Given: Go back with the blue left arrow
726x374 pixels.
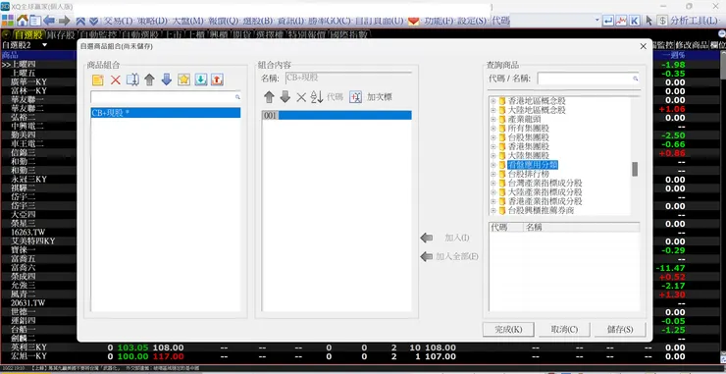Looking at the screenshot, I should (49, 21).
